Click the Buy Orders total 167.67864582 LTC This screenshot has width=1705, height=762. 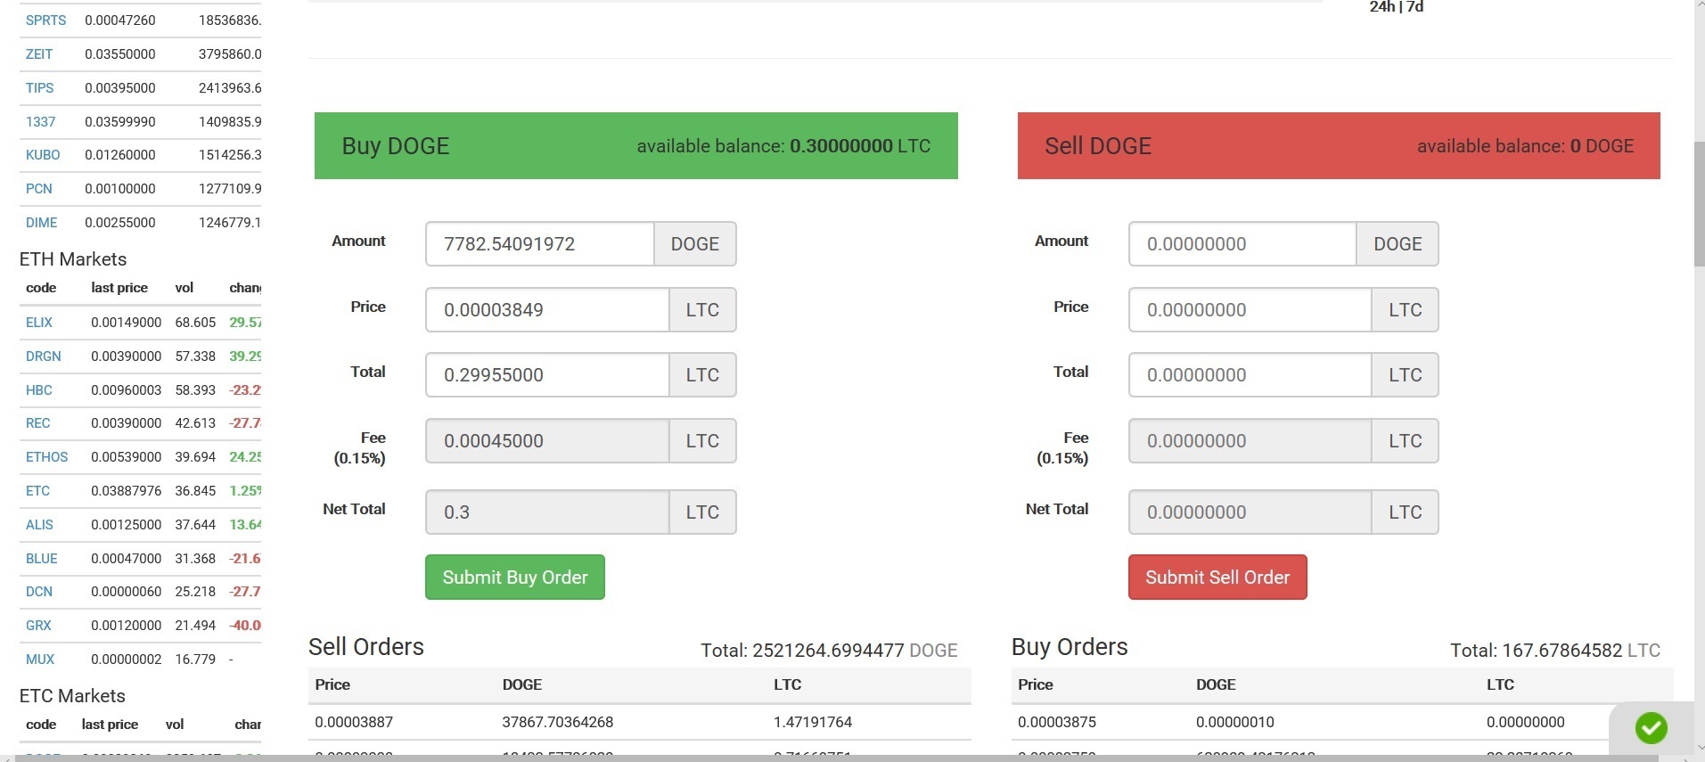[1555, 651]
